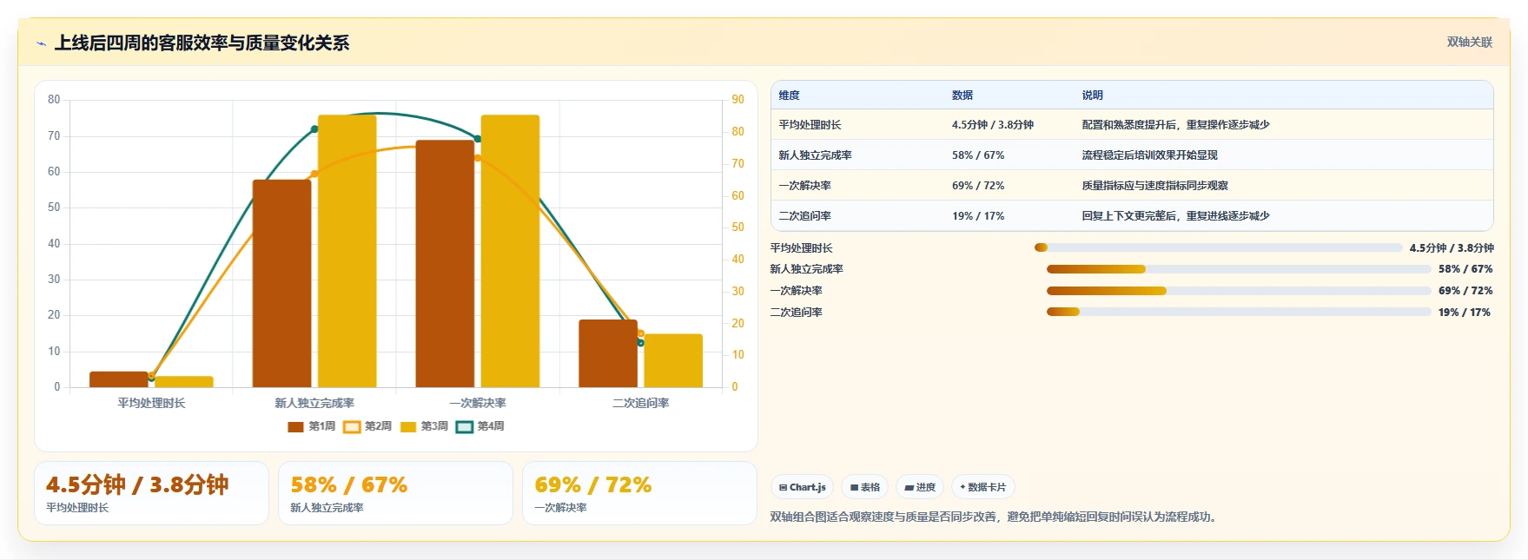
Task: Click the orange line point above 新人独立完成率
Action: click(314, 174)
